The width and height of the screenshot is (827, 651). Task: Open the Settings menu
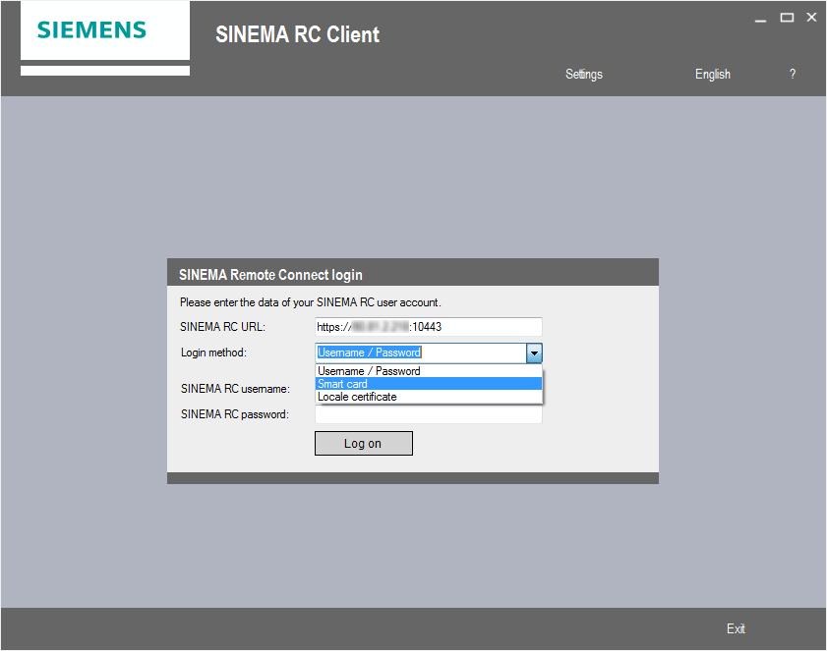pyautogui.click(x=583, y=75)
